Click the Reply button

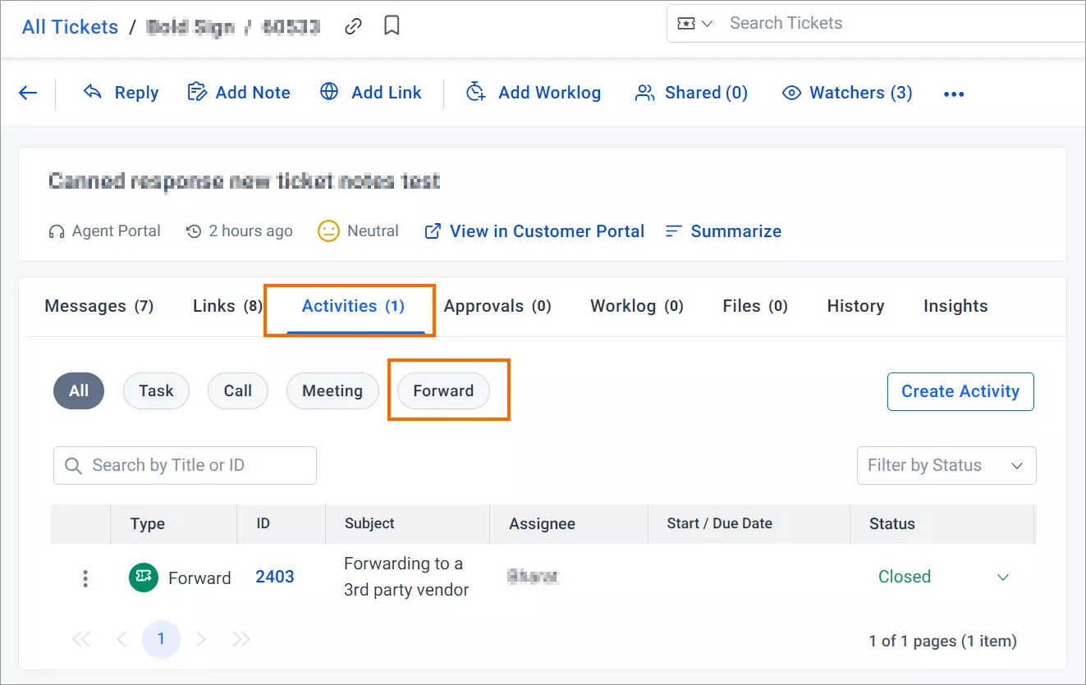121,93
